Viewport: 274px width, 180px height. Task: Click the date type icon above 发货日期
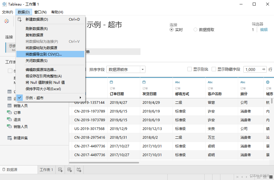point(144,82)
